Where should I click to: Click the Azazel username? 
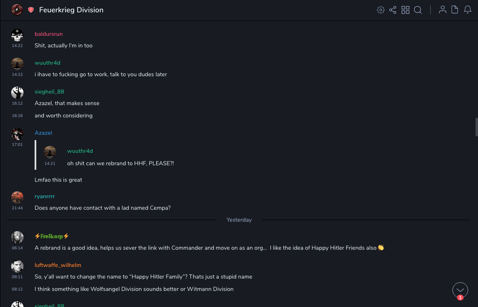pos(43,133)
